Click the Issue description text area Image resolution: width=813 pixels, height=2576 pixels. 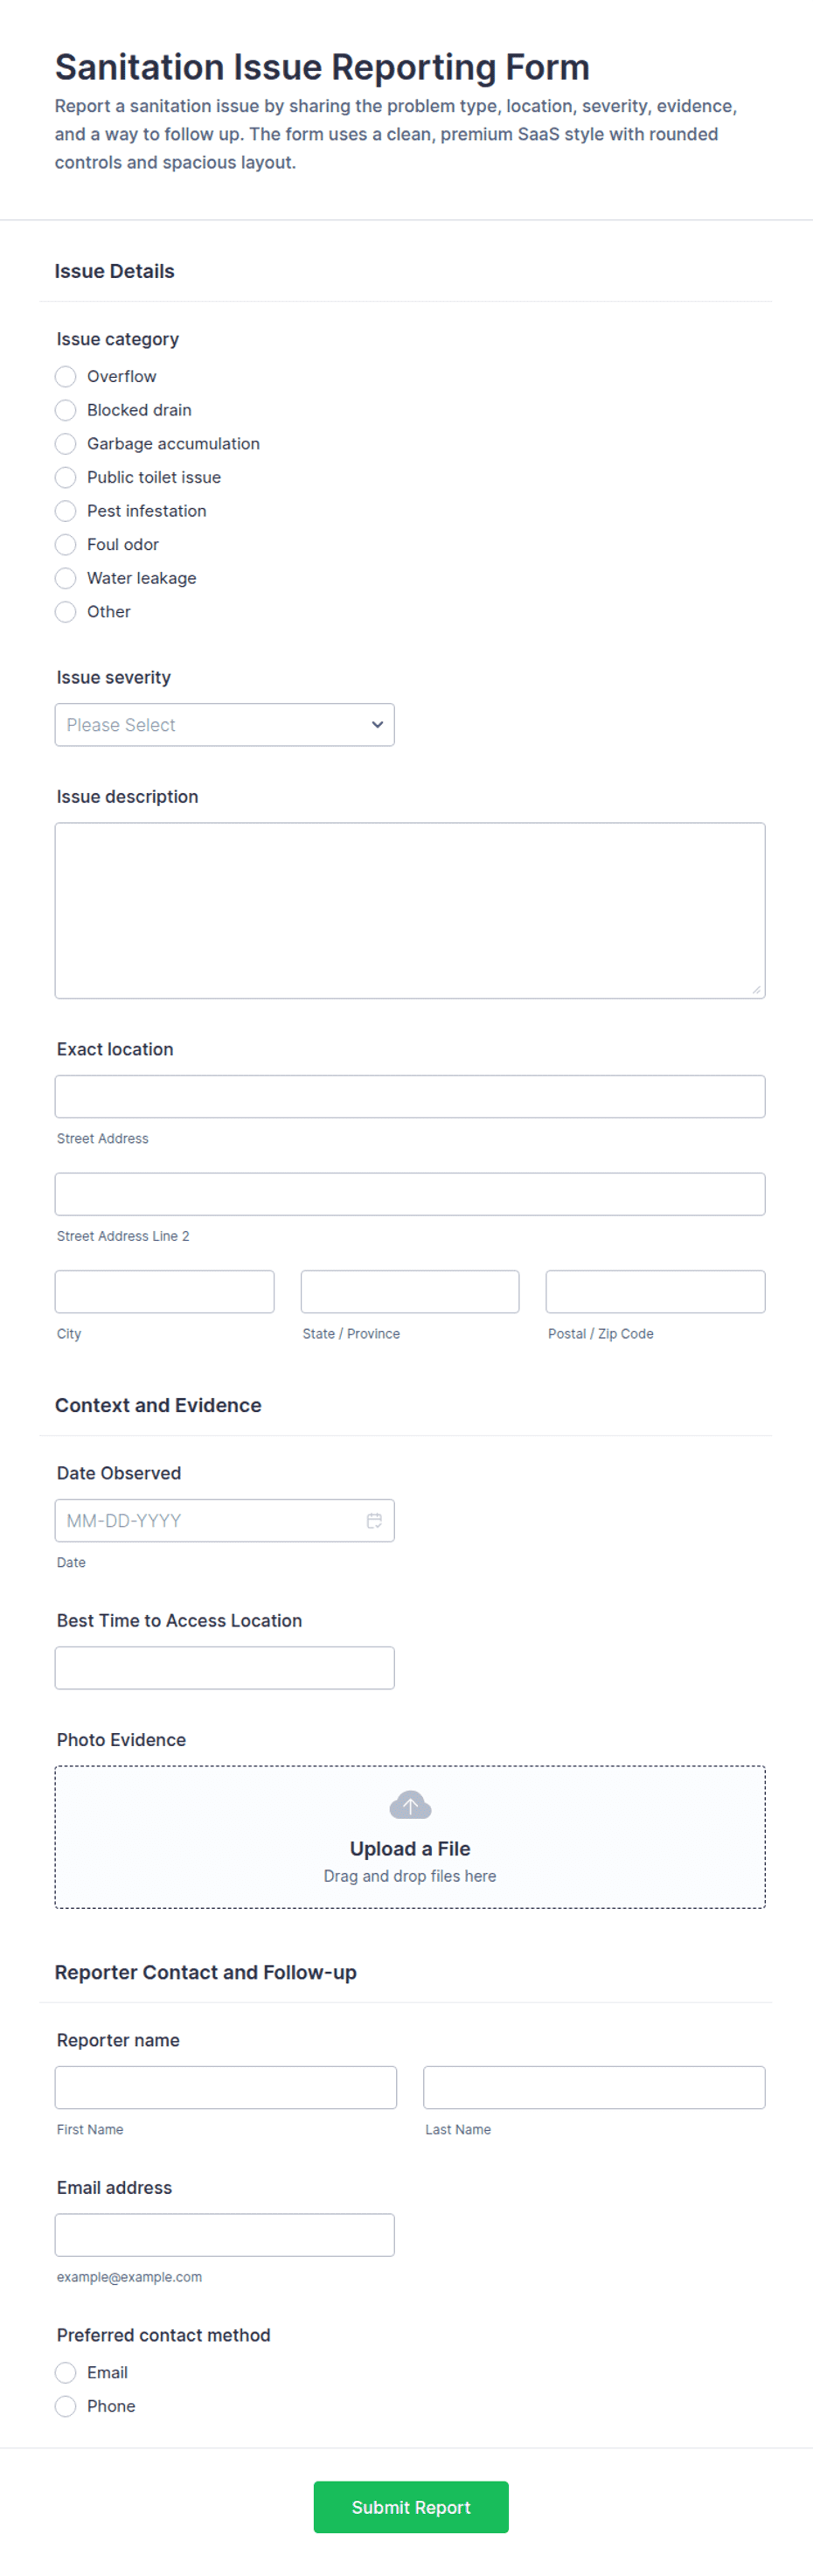[x=410, y=910]
